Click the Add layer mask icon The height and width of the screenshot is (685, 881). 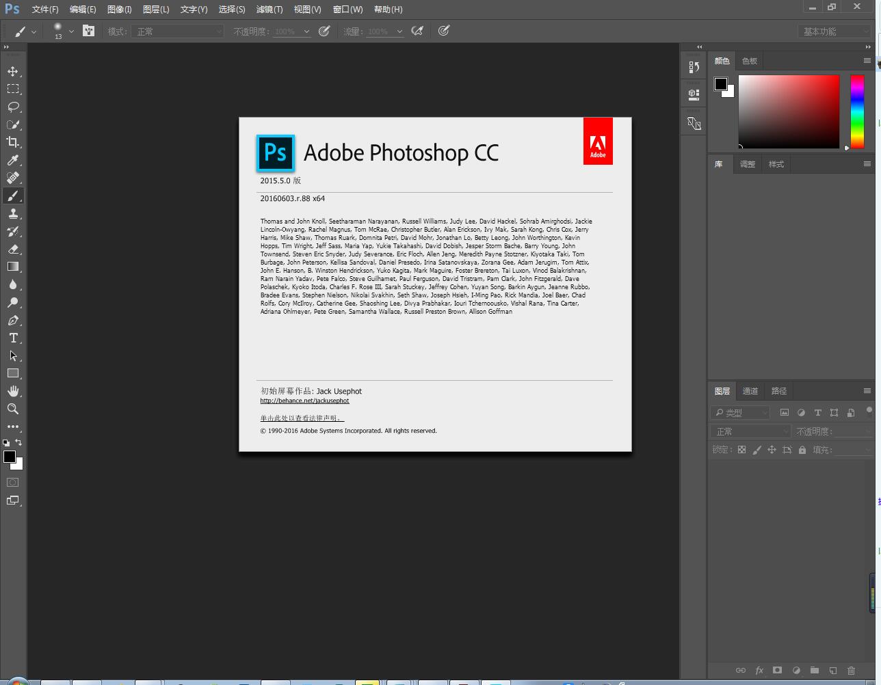pyautogui.click(x=777, y=671)
